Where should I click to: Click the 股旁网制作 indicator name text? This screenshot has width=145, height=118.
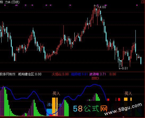[8, 74]
